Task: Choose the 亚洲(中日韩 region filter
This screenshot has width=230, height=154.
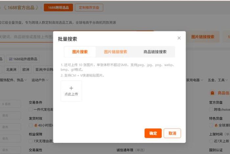Action: [43, 69]
